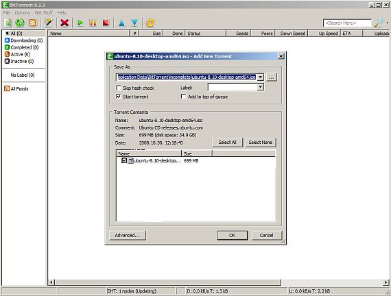Viewport: 391px width, 296px height.
Task: Click the scroll right arrow
Action: pos(386,282)
